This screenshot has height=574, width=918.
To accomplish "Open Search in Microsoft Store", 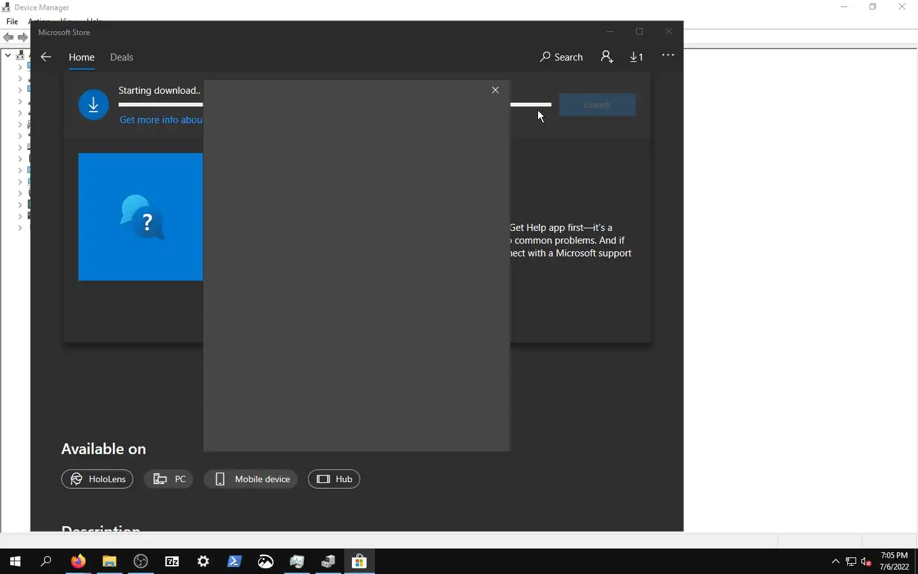I will tap(561, 57).
